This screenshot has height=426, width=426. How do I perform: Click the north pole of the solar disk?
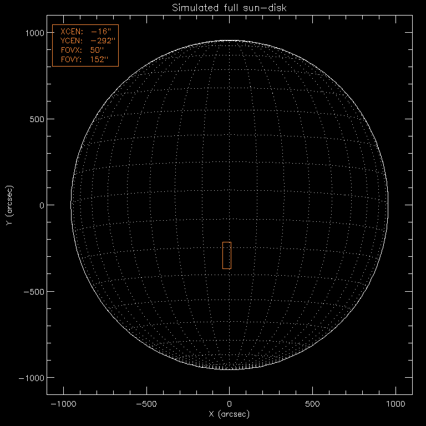tap(230, 41)
